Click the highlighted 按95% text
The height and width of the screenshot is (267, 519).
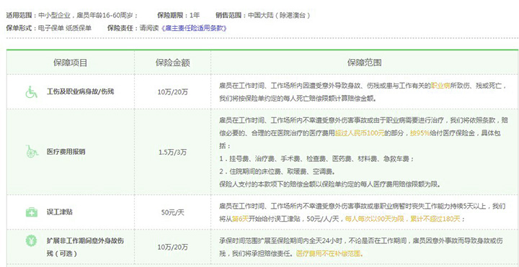click(x=420, y=133)
